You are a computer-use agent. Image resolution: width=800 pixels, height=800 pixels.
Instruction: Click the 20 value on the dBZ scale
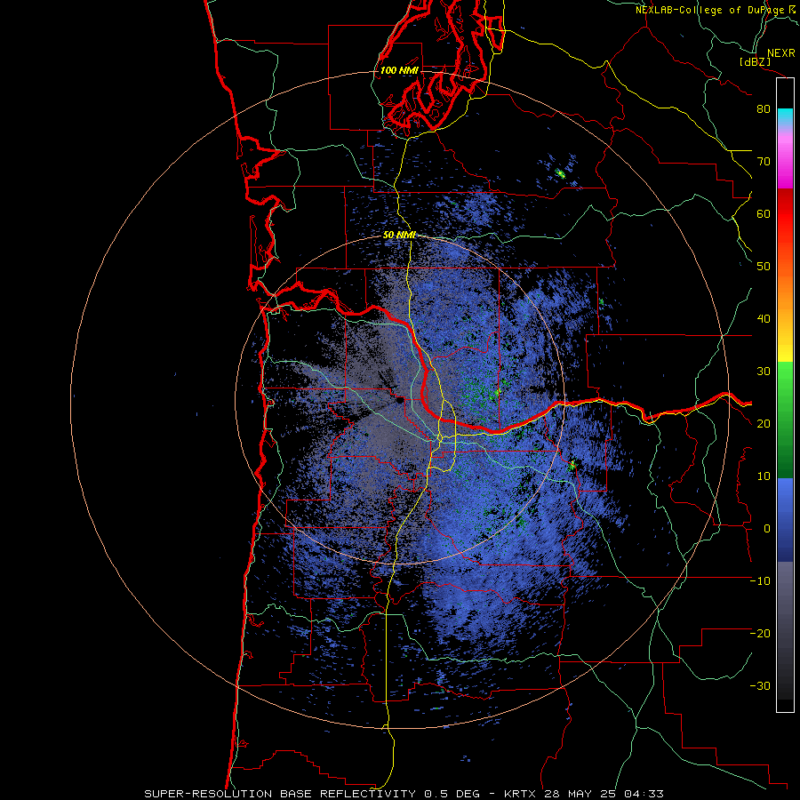[x=764, y=424]
